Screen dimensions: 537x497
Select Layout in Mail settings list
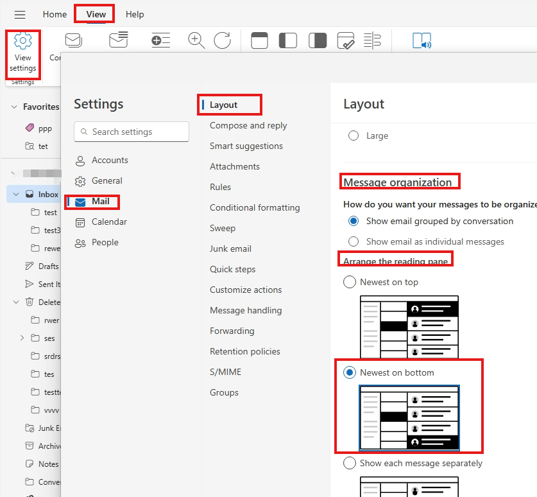pyautogui.click(x=223, y=105)
